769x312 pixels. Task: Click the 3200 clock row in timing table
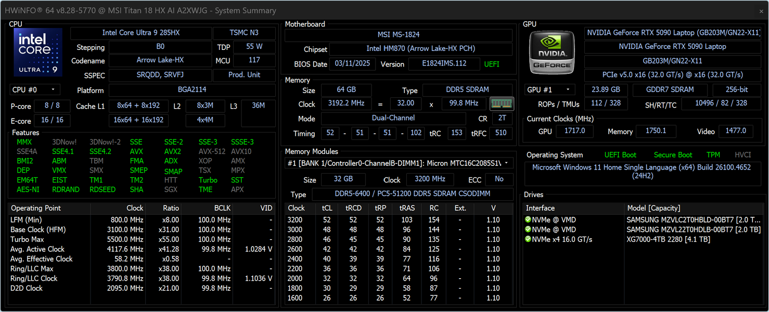click(x=399, y=220)
